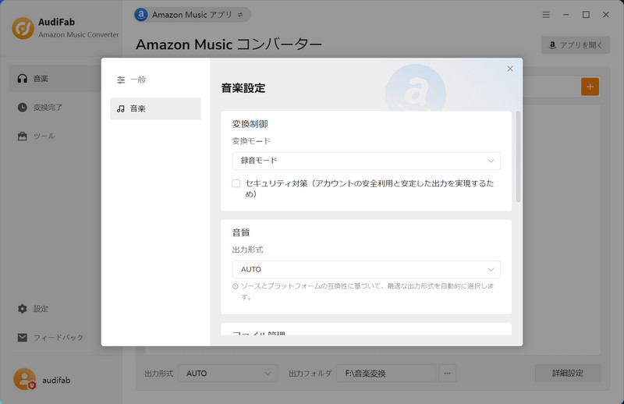
Task: Click the 音質 section heading
Action: pyautogui.click(x=241, y=232)
